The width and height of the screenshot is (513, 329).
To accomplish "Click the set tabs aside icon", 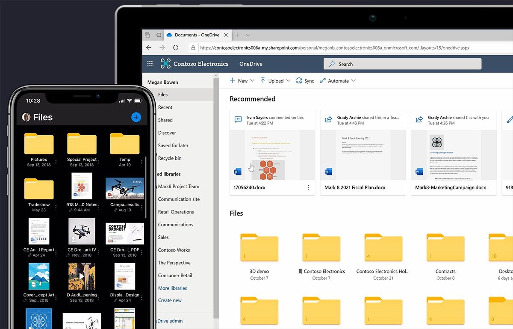I will coord(158,35).
